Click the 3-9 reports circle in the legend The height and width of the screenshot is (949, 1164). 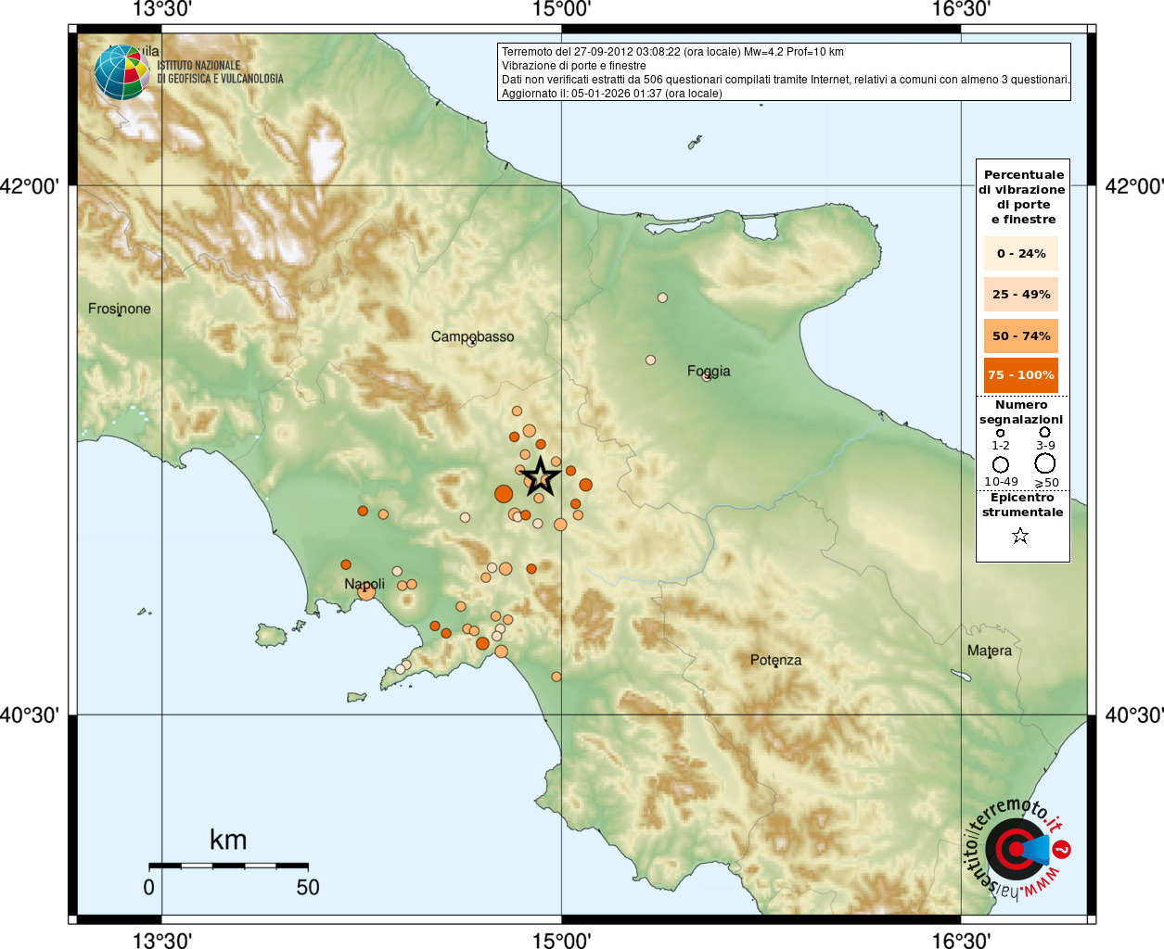coord(1044,432)
